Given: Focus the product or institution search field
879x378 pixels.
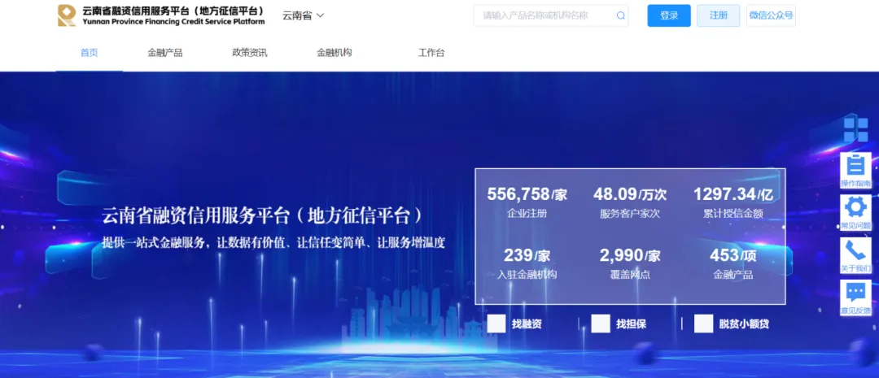Looking at the screenshot, I should coord(551,15).
